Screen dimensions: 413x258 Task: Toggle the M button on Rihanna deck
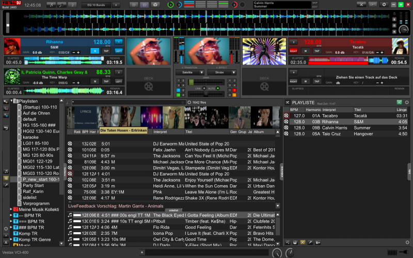click(95, 51)
